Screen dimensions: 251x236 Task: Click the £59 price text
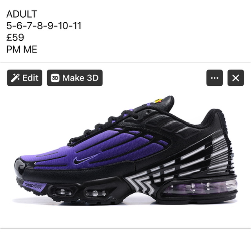pos(15,38)
